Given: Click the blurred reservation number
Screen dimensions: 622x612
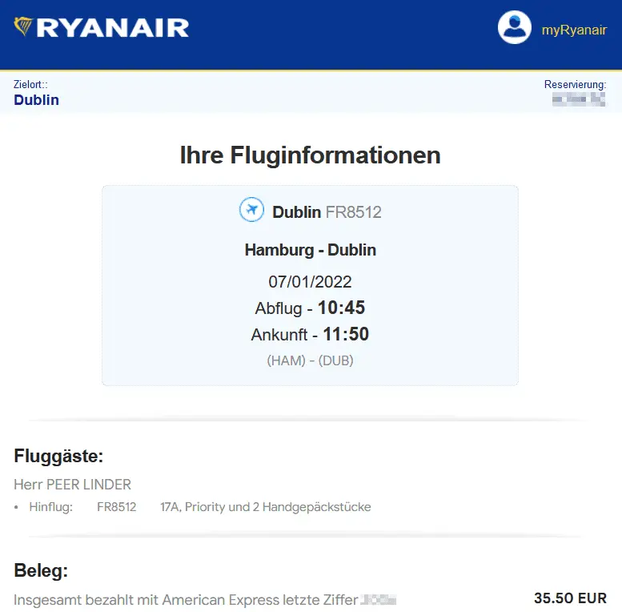Looking at the screenshot, I should (x=579, y=100).
